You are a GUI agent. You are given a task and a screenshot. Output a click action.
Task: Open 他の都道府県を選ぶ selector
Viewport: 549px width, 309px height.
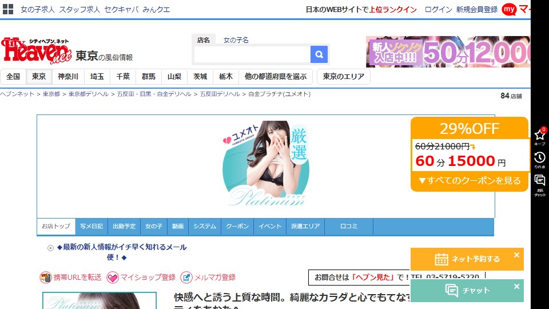click(x=276, y=76)
